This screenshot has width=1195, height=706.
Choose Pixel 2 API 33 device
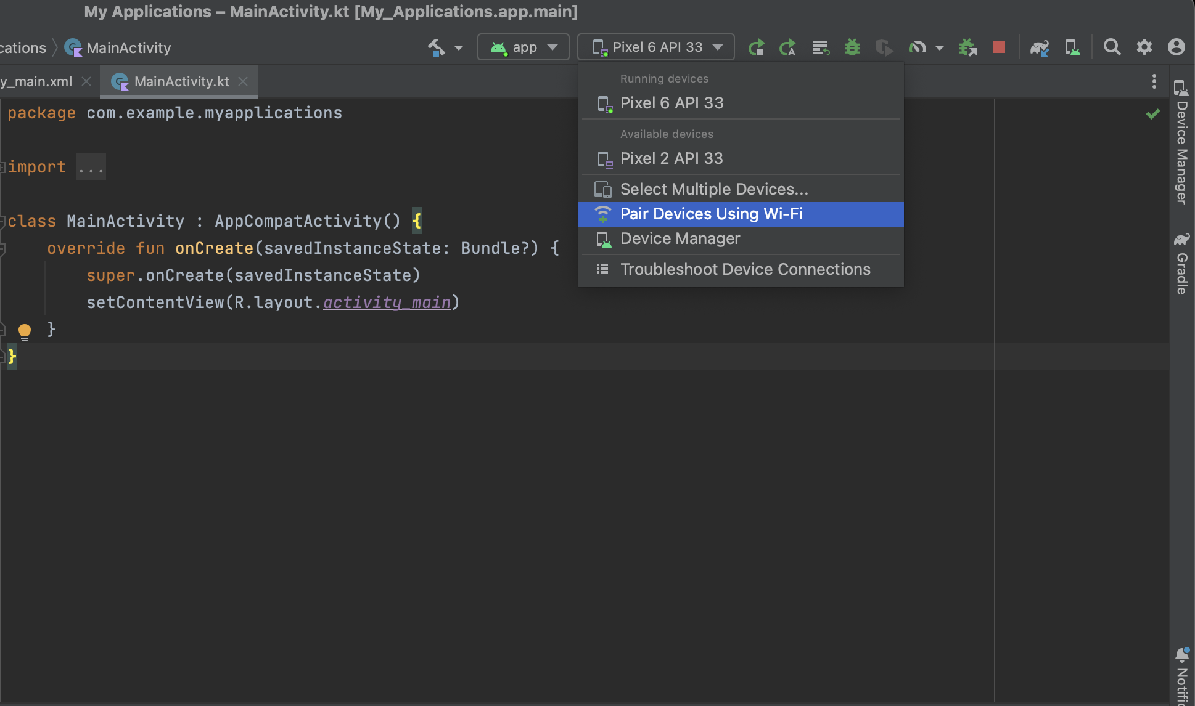pos(671,158)
